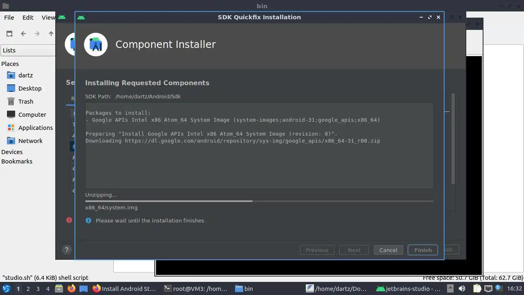This screenshot has height=295, width=524.
Task: Click the red error icon in the background dialog
Action: pyautogui.click(x=69, y=220)
